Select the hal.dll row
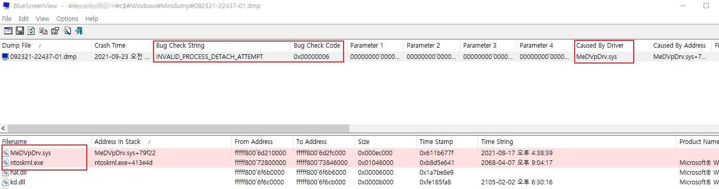Image resolution: width=719 pixels, height=189 pixels. 359,173
